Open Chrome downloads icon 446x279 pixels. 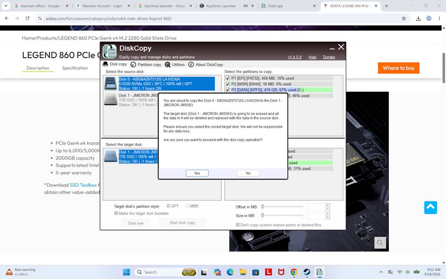418,18
